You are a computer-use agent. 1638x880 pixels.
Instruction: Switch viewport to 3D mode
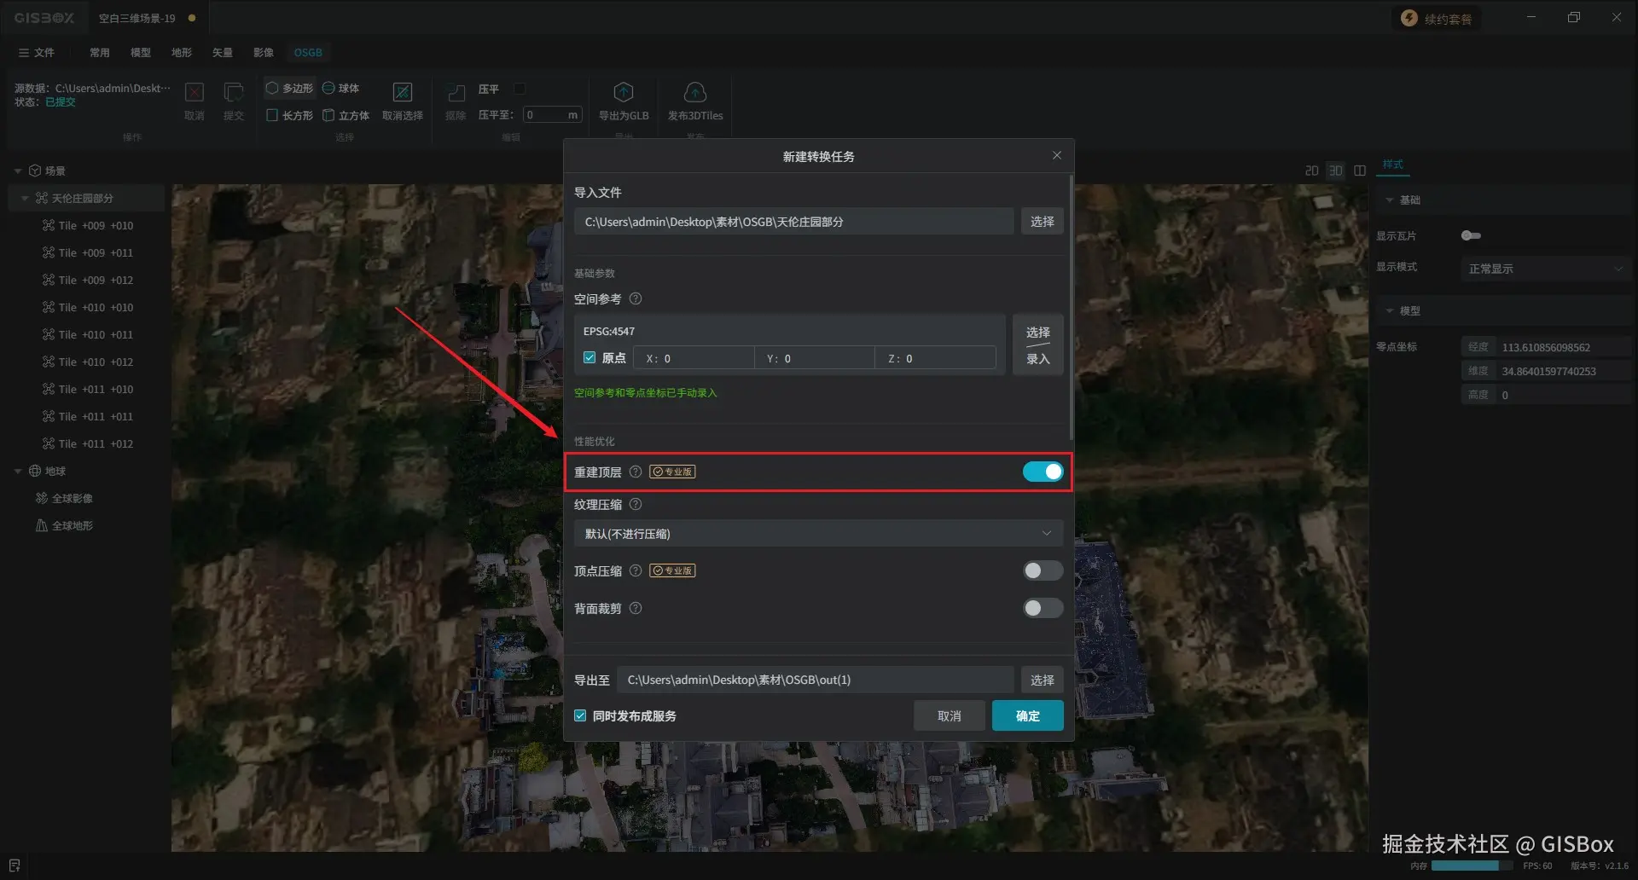pyautogui.click(x=1336, y=171)
